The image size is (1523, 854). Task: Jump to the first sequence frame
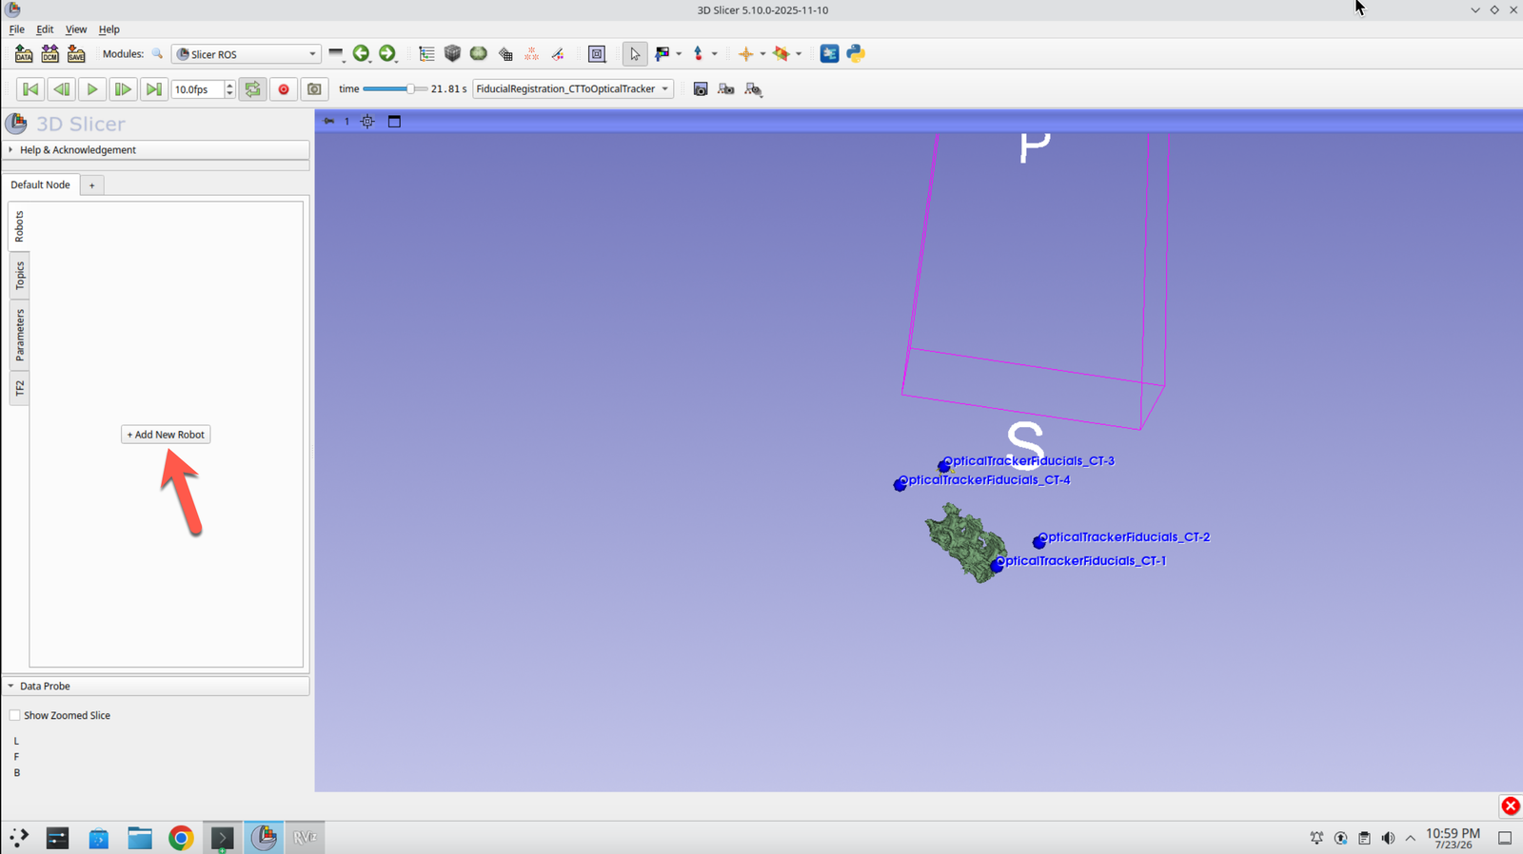(x=30, y=89)
